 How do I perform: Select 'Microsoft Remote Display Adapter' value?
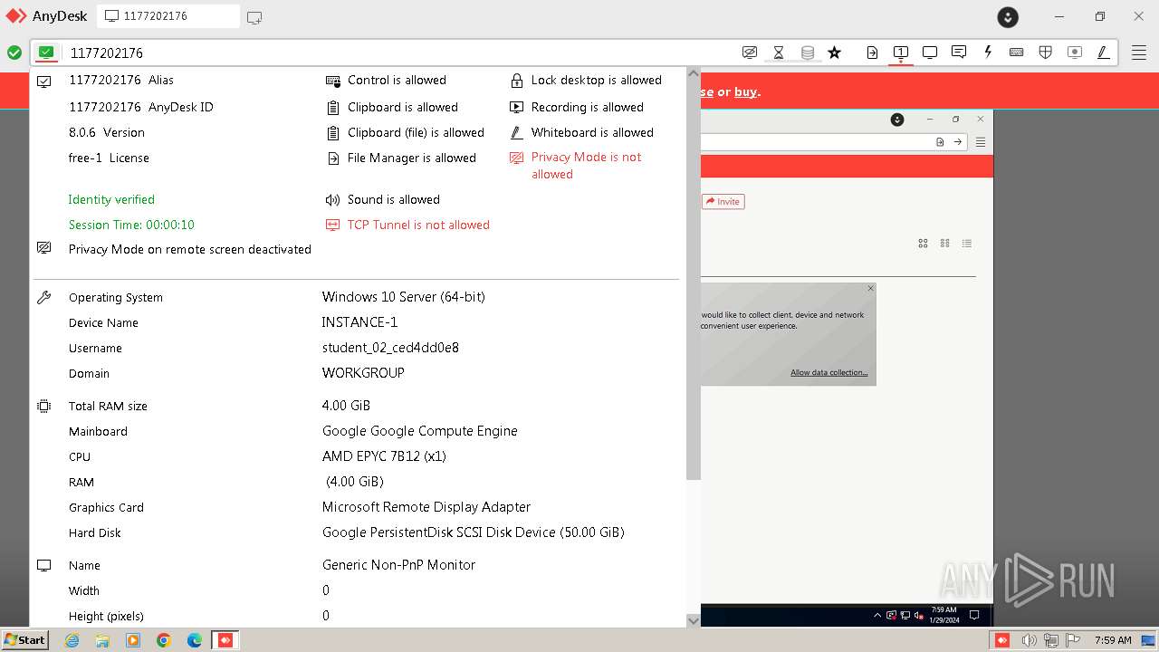(426, 507)
